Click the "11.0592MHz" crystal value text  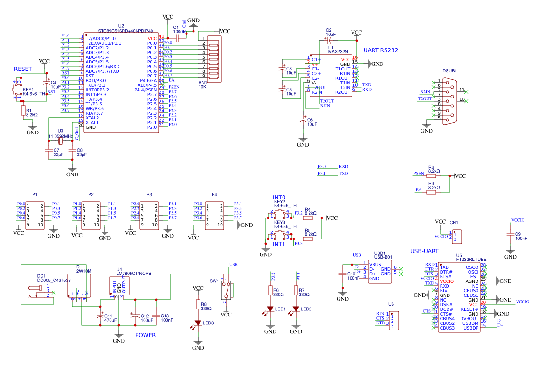[x=61, y=136]
